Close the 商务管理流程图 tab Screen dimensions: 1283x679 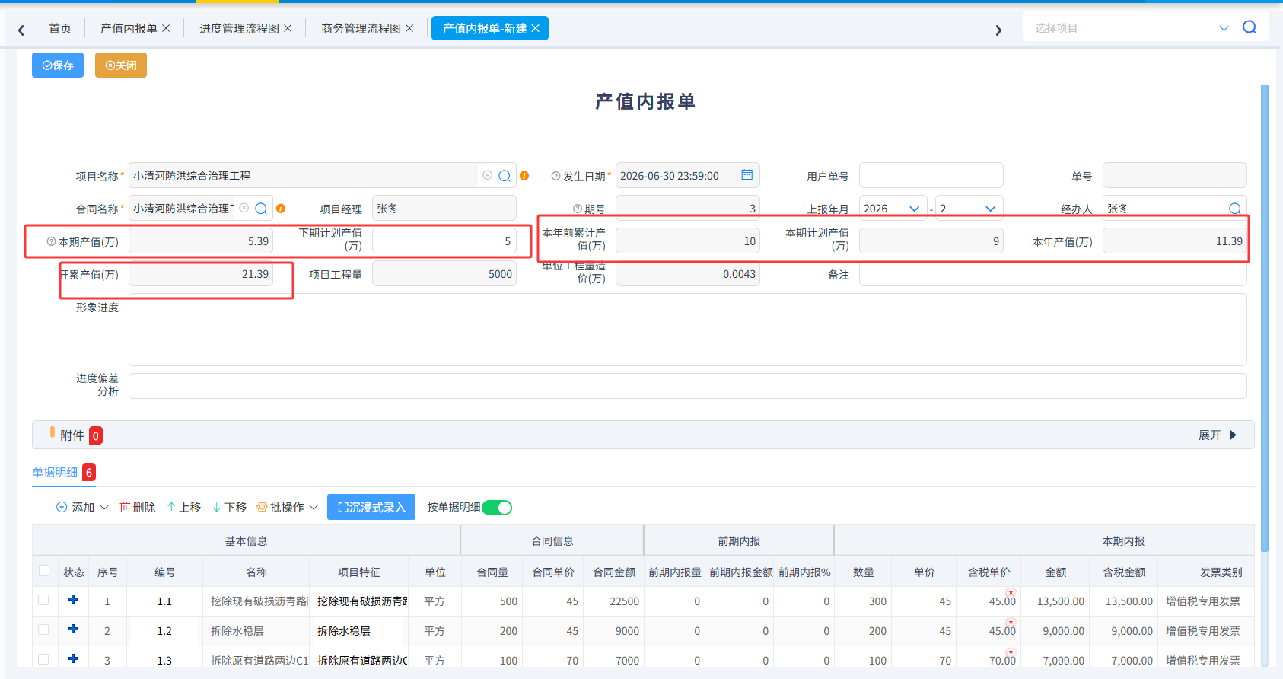point(409,28)
